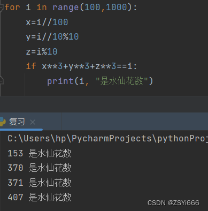
Task: Click the code line 'x=i//100'
Action: 47,22
